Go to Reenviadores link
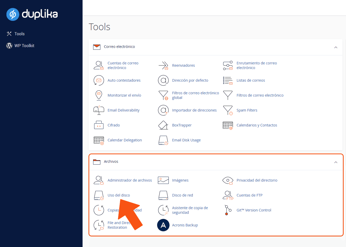Image resolution: width=346 pixels, height=247 pixels. point(183,65)
